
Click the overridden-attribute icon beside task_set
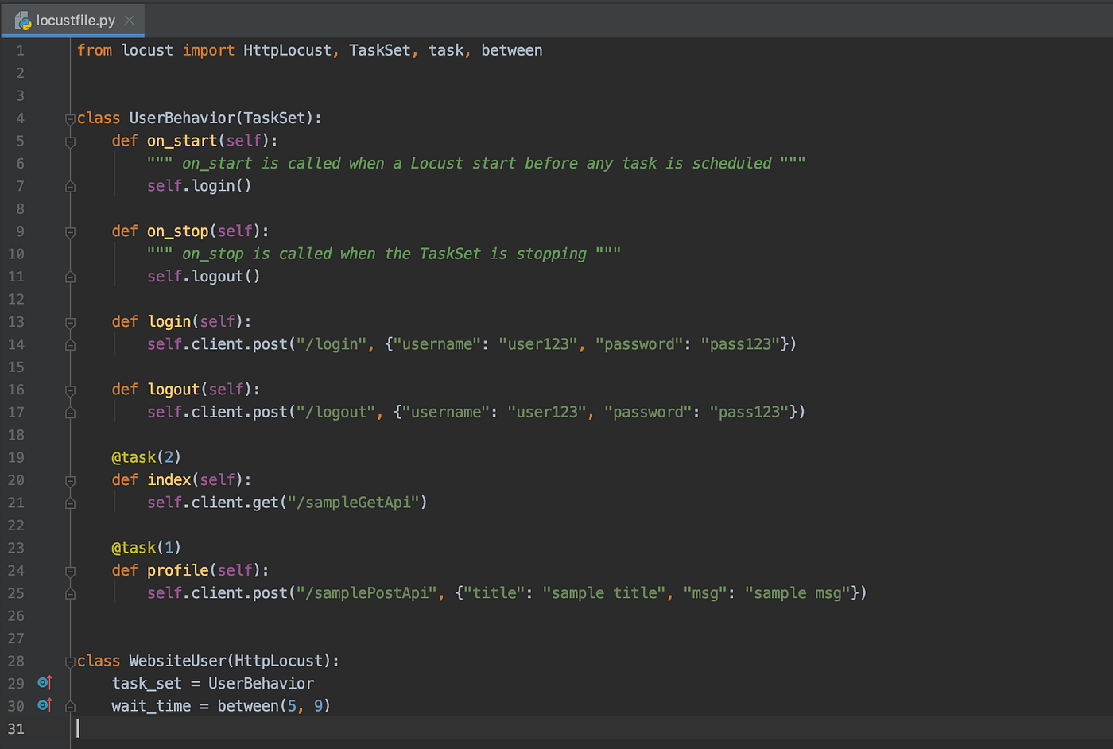[45, 682]
